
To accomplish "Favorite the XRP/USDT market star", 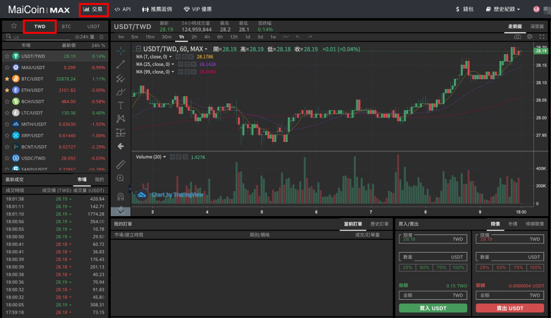I will [x=7, y=135].
